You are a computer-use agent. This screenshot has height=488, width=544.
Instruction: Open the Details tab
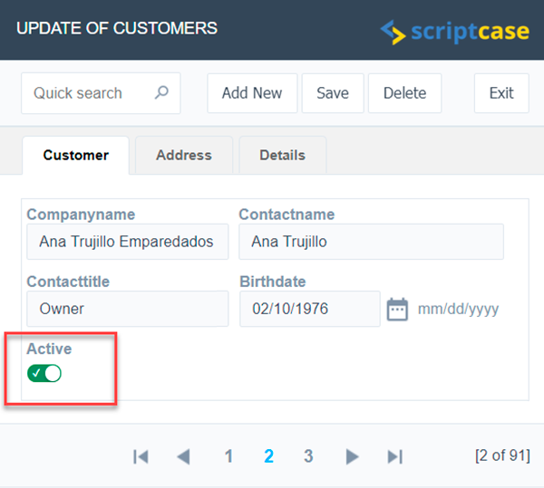(x=282, y=155)
